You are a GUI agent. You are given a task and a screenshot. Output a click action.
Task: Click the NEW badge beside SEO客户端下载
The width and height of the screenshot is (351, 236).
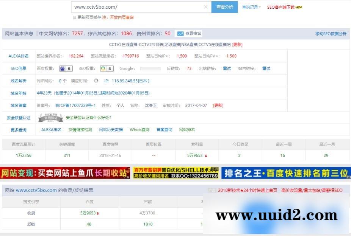[299, 6]
